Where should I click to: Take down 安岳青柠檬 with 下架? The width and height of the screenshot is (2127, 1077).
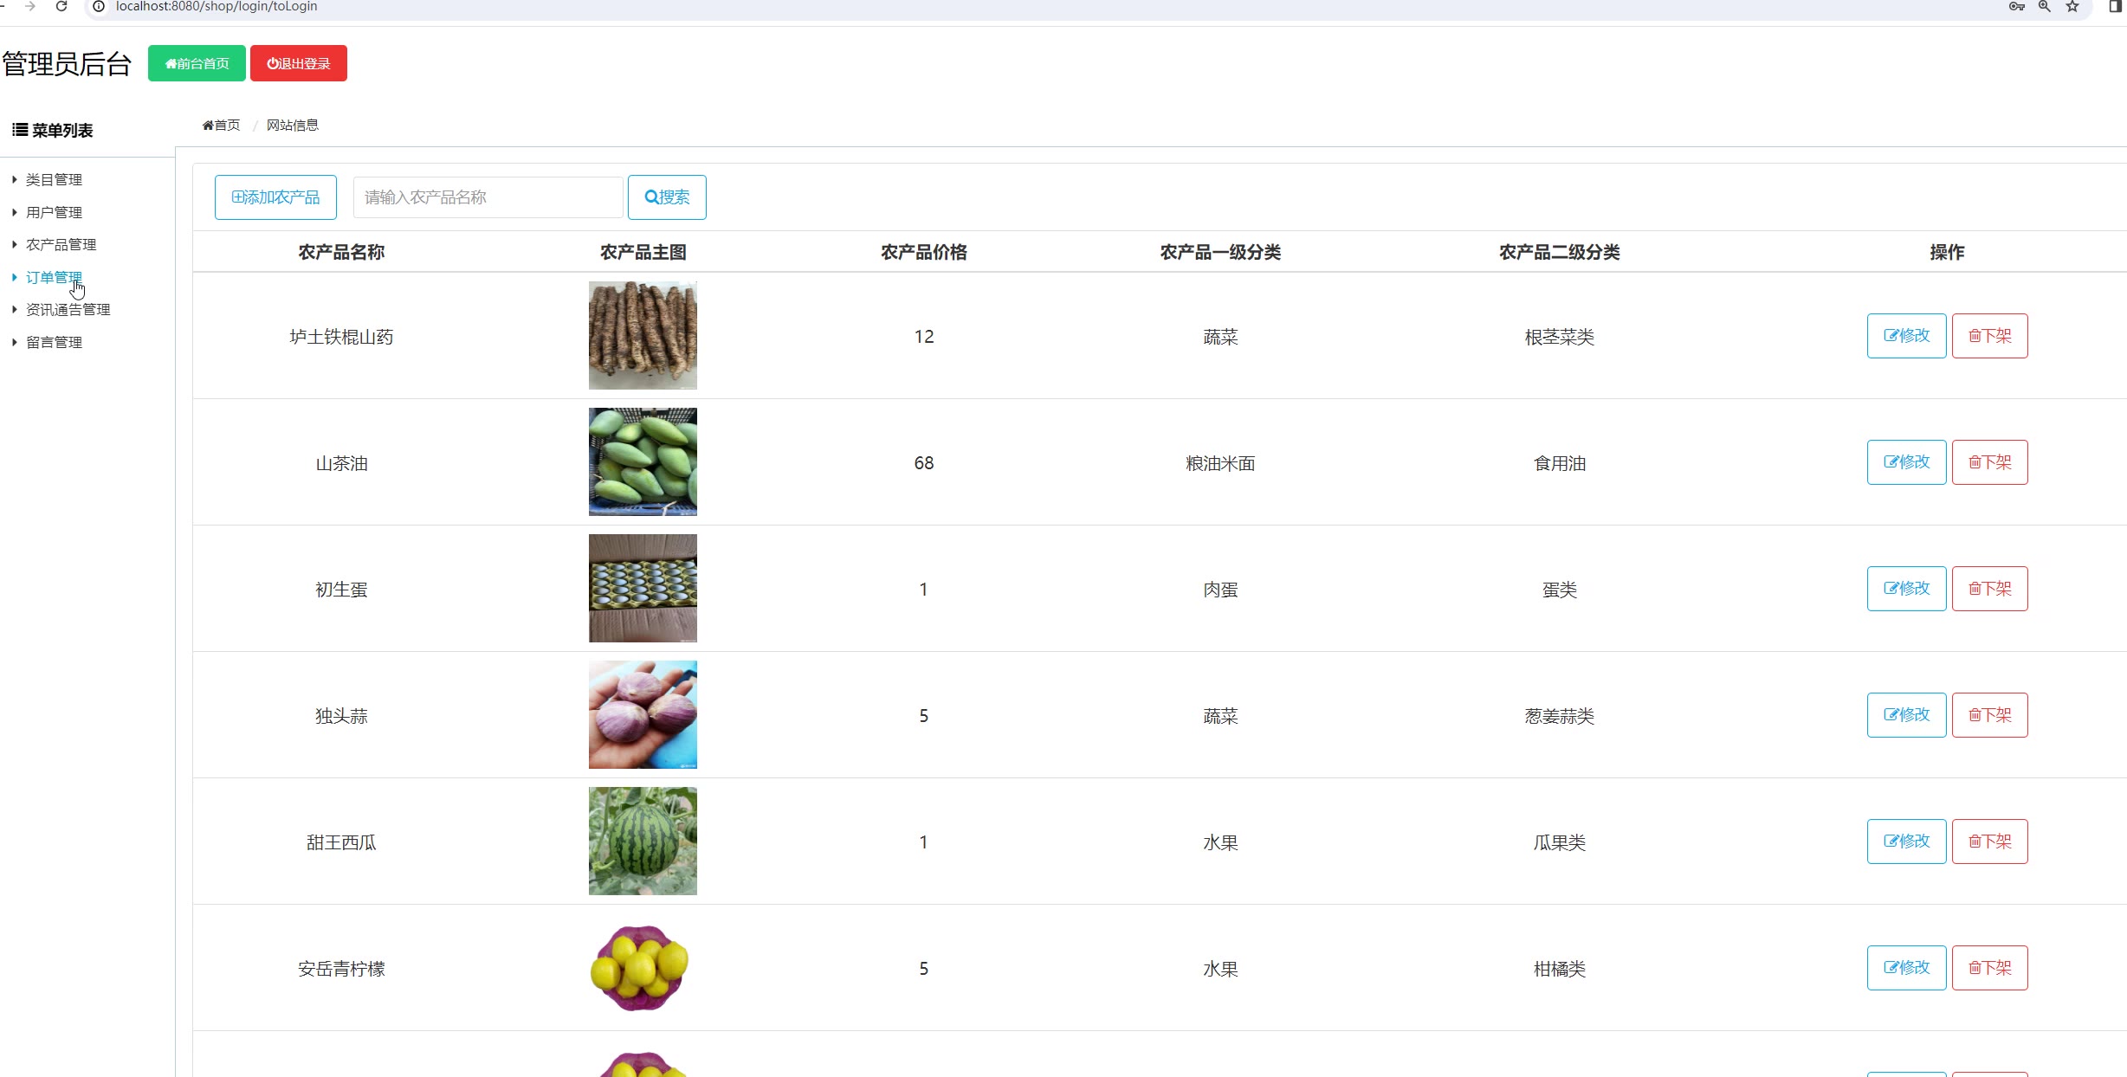(1989, 968)
